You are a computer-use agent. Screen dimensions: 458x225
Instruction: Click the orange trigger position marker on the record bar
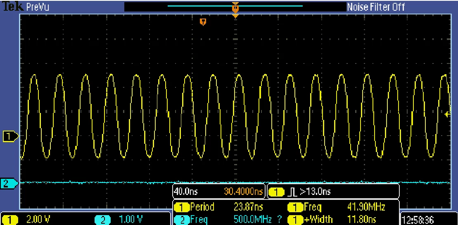[235, 7]
